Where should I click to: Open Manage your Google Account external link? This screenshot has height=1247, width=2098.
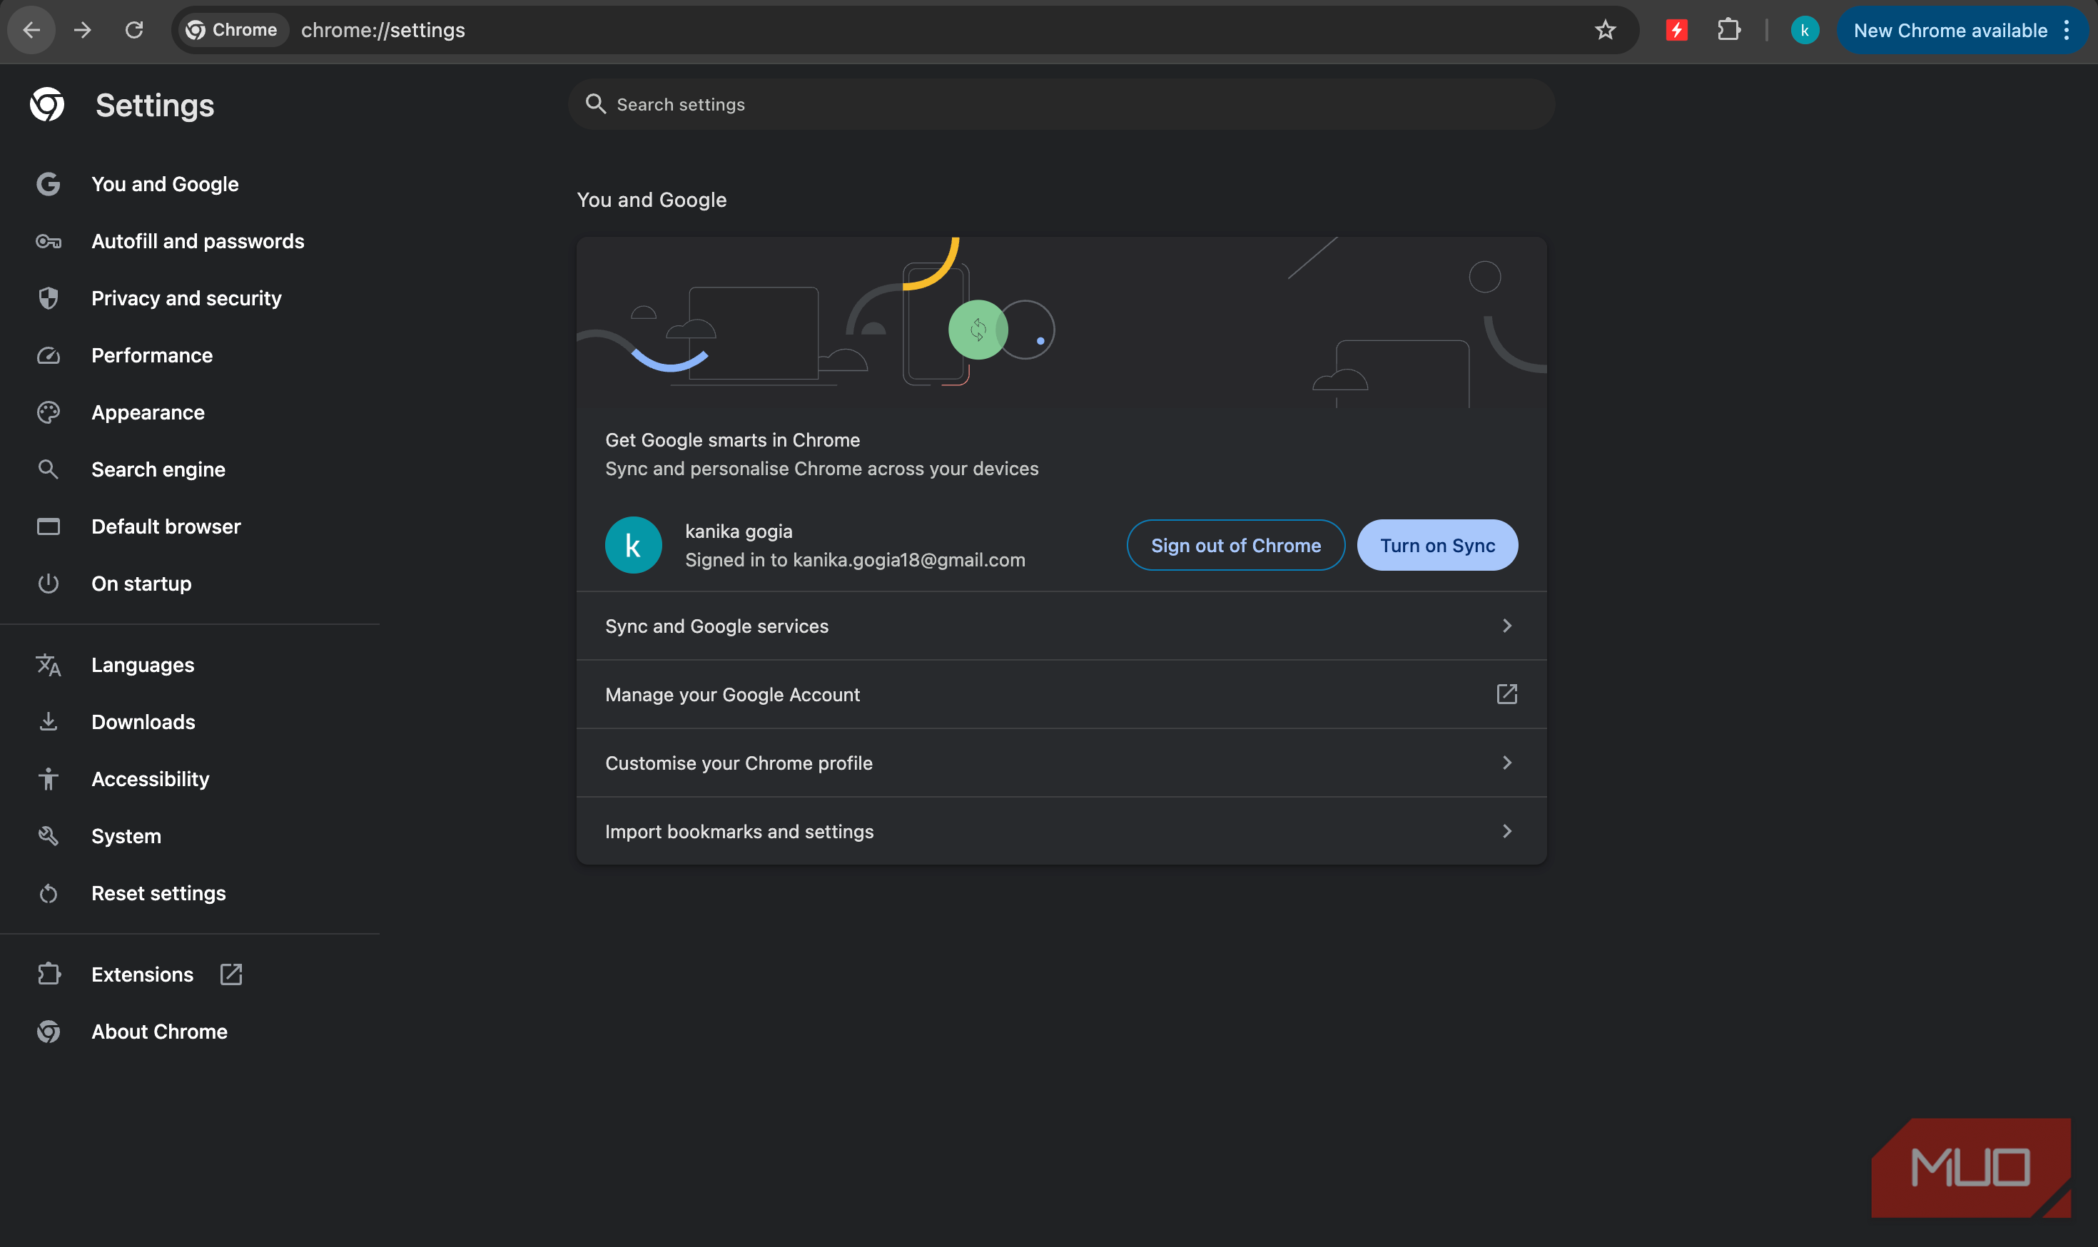(x=1506, y=694)
